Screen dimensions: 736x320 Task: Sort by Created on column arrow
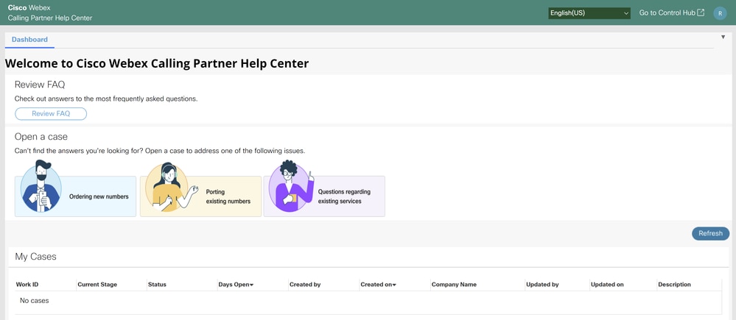(x=394, y=285)
